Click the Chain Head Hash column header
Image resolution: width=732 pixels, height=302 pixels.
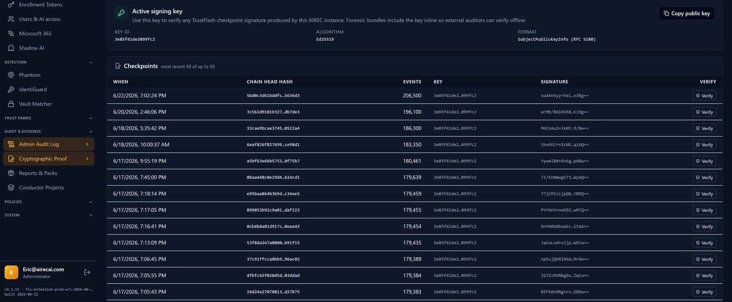pos(270,82)
